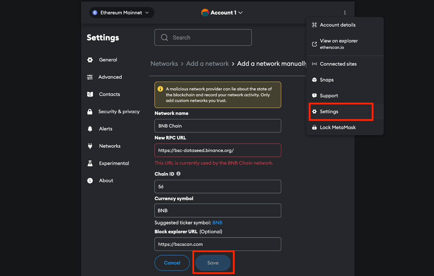The height and width of the screenshot is (276, 434).
Task: Click the Network name field with BNB Chain
Action: click(218, 126)
